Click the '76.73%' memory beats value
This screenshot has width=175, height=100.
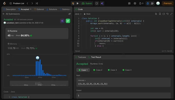coord(30,48)
